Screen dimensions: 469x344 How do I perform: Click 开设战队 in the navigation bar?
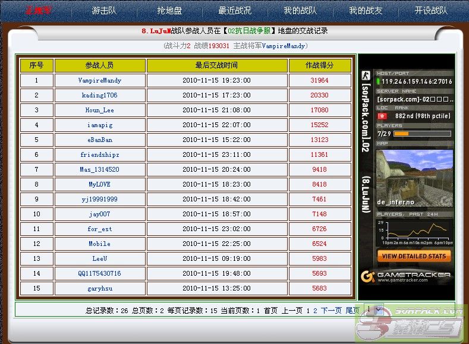coord(431,11)
